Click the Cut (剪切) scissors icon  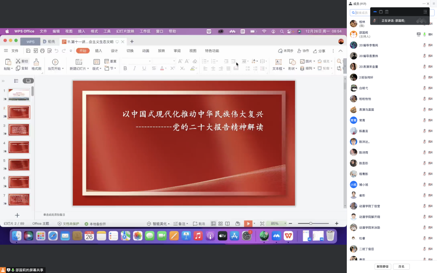(x=18, y=61)
